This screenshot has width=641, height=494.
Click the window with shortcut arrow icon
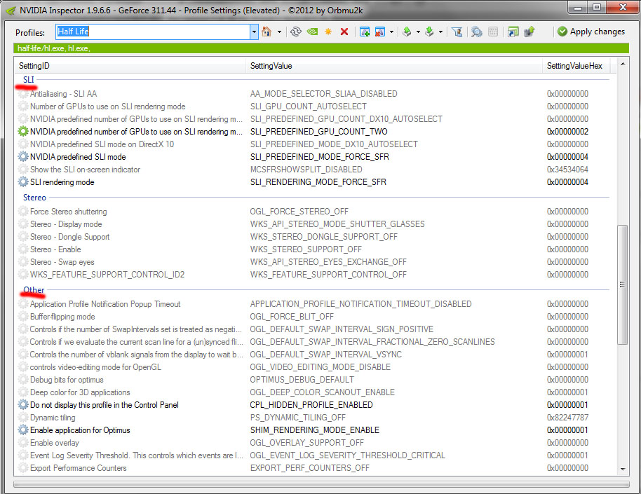513,32
